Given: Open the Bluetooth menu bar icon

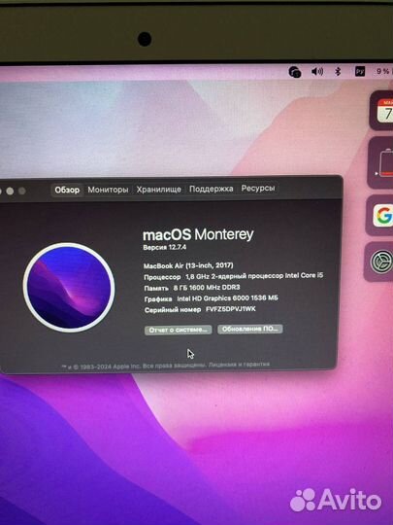Looking at the screenshot, I should tap(338, 71).
